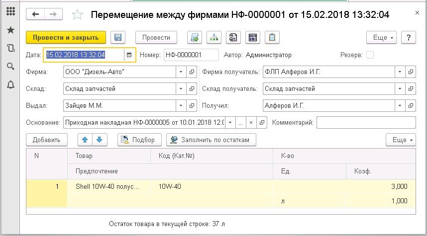Image resolution: width=427 pixels, height=236 pixels.
Task: Expand the Фирма dropdown
Action: click(181, 72)
